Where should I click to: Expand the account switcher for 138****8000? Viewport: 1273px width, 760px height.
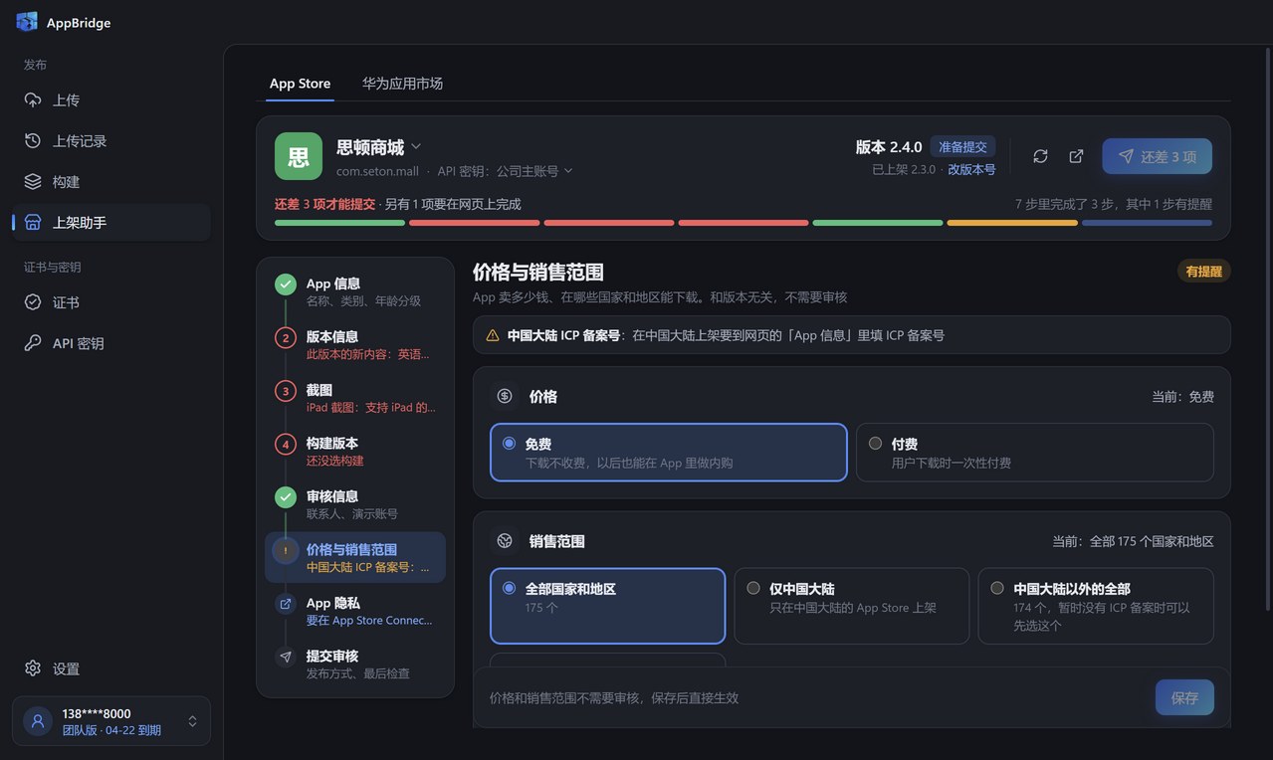192,721
